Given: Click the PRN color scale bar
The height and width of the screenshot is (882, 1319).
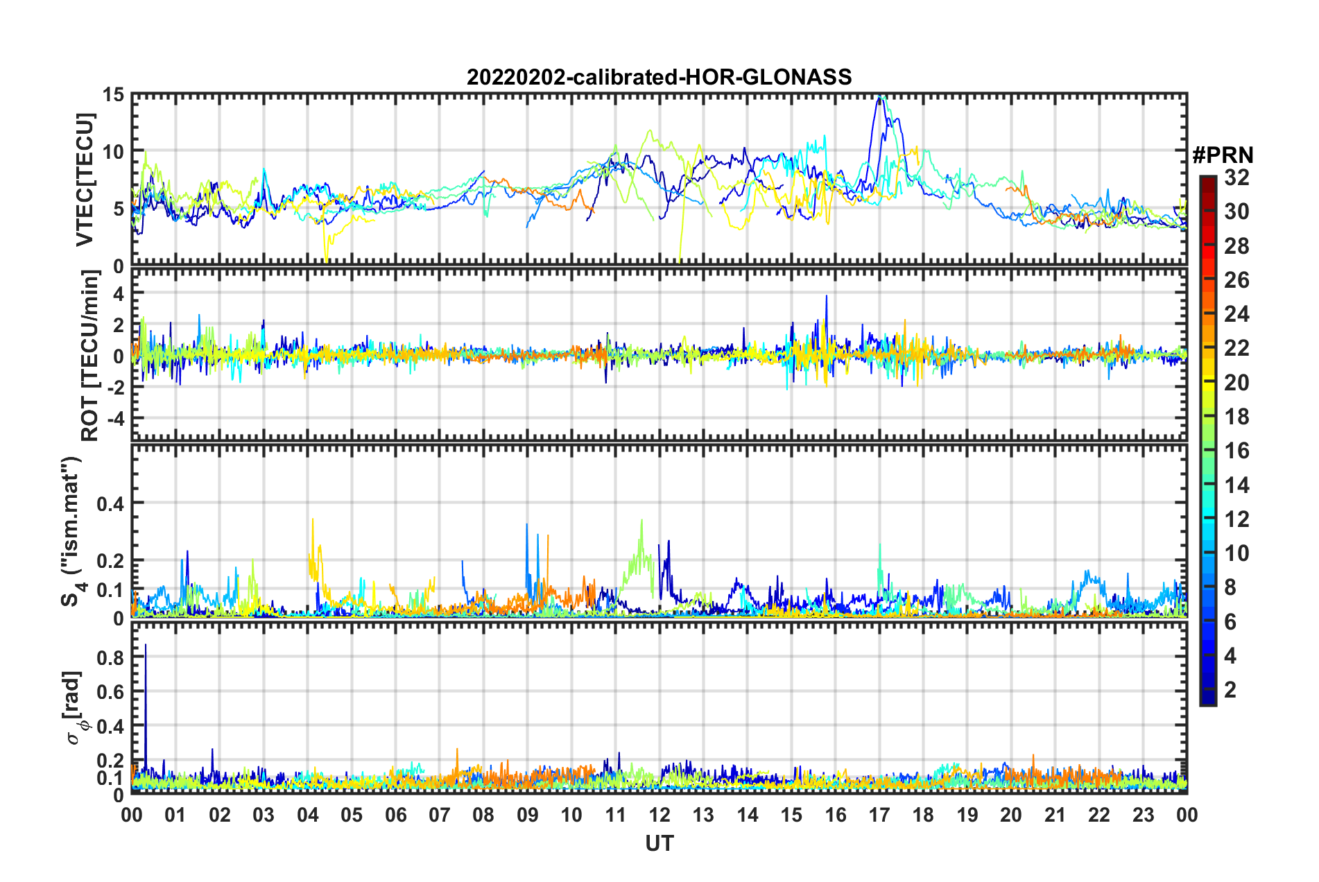Looking at the screenshot, I should [1208, 441].
